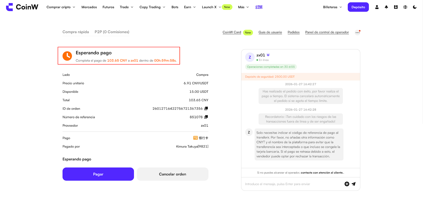The height and width of the screenshot is (203, 423).
Task: Open the Billeteras dropdown
Action: (x=332, y=7)
